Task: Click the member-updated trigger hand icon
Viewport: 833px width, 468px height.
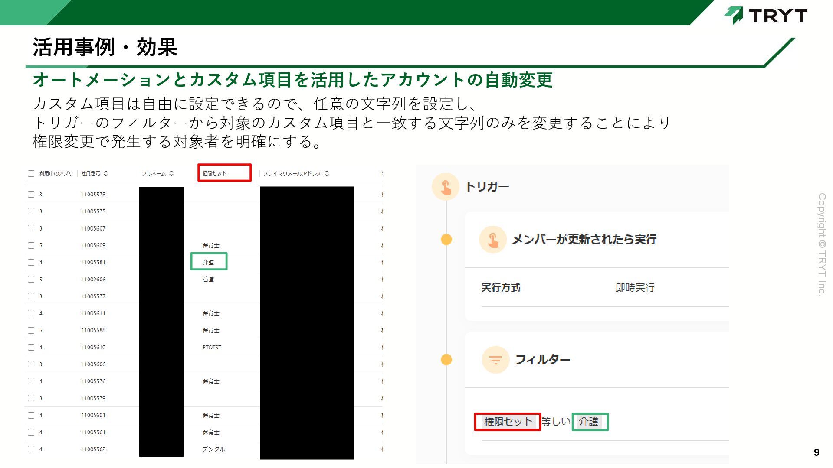Action: pyautogui.click(x=493, y=240)
